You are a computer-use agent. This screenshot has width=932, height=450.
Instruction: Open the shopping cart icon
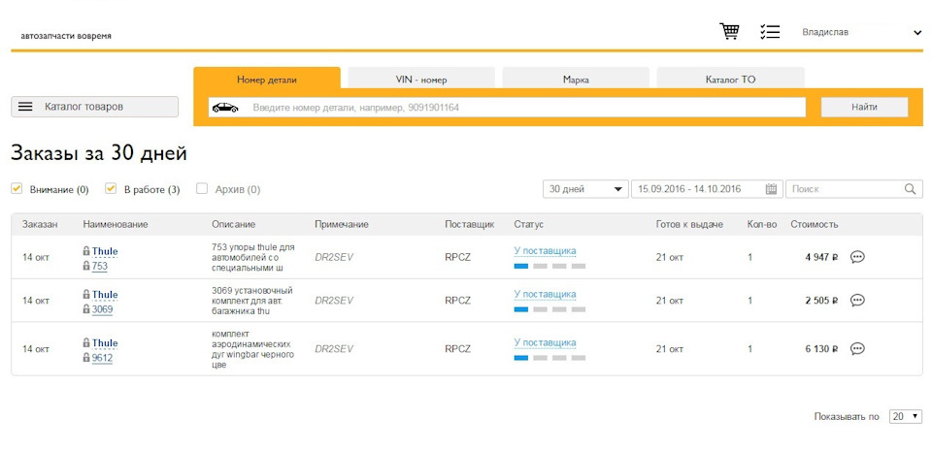[x=729, y=31]
